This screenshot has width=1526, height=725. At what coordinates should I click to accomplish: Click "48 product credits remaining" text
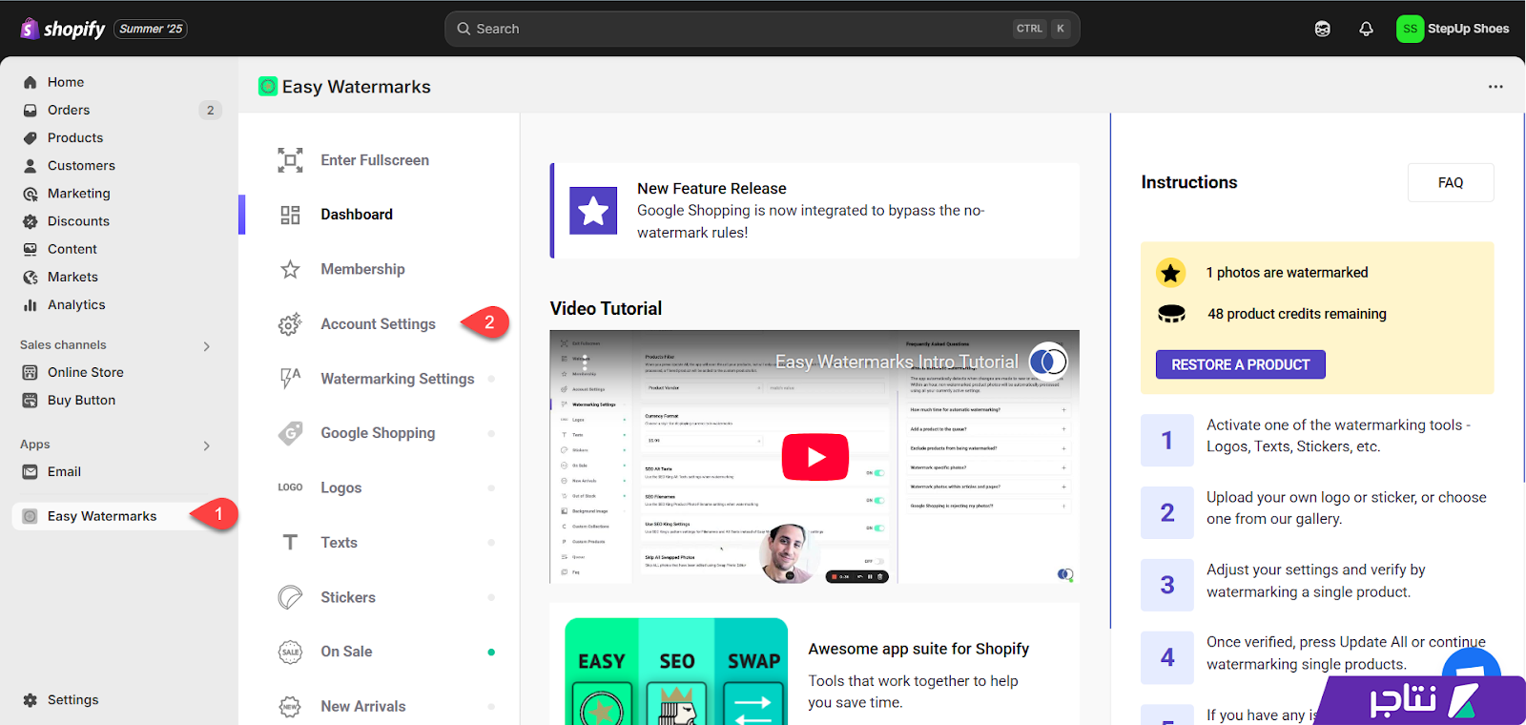tap(1297, 314)
